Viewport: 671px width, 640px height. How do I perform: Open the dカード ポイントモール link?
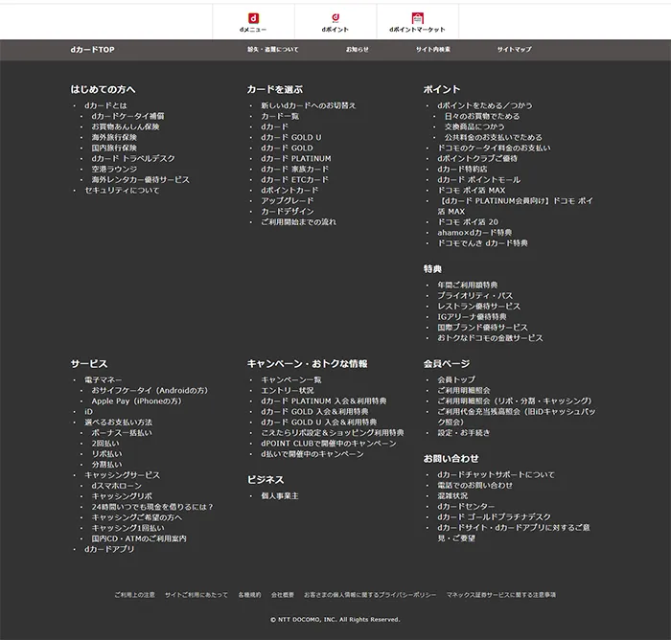pos(479,180)
